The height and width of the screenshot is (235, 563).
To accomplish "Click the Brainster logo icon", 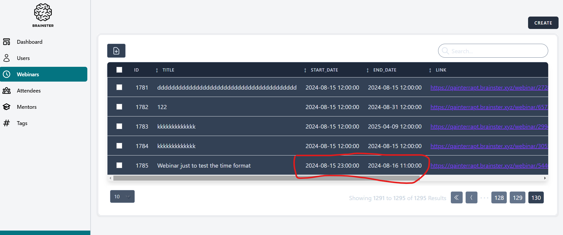I will (43, 12).
